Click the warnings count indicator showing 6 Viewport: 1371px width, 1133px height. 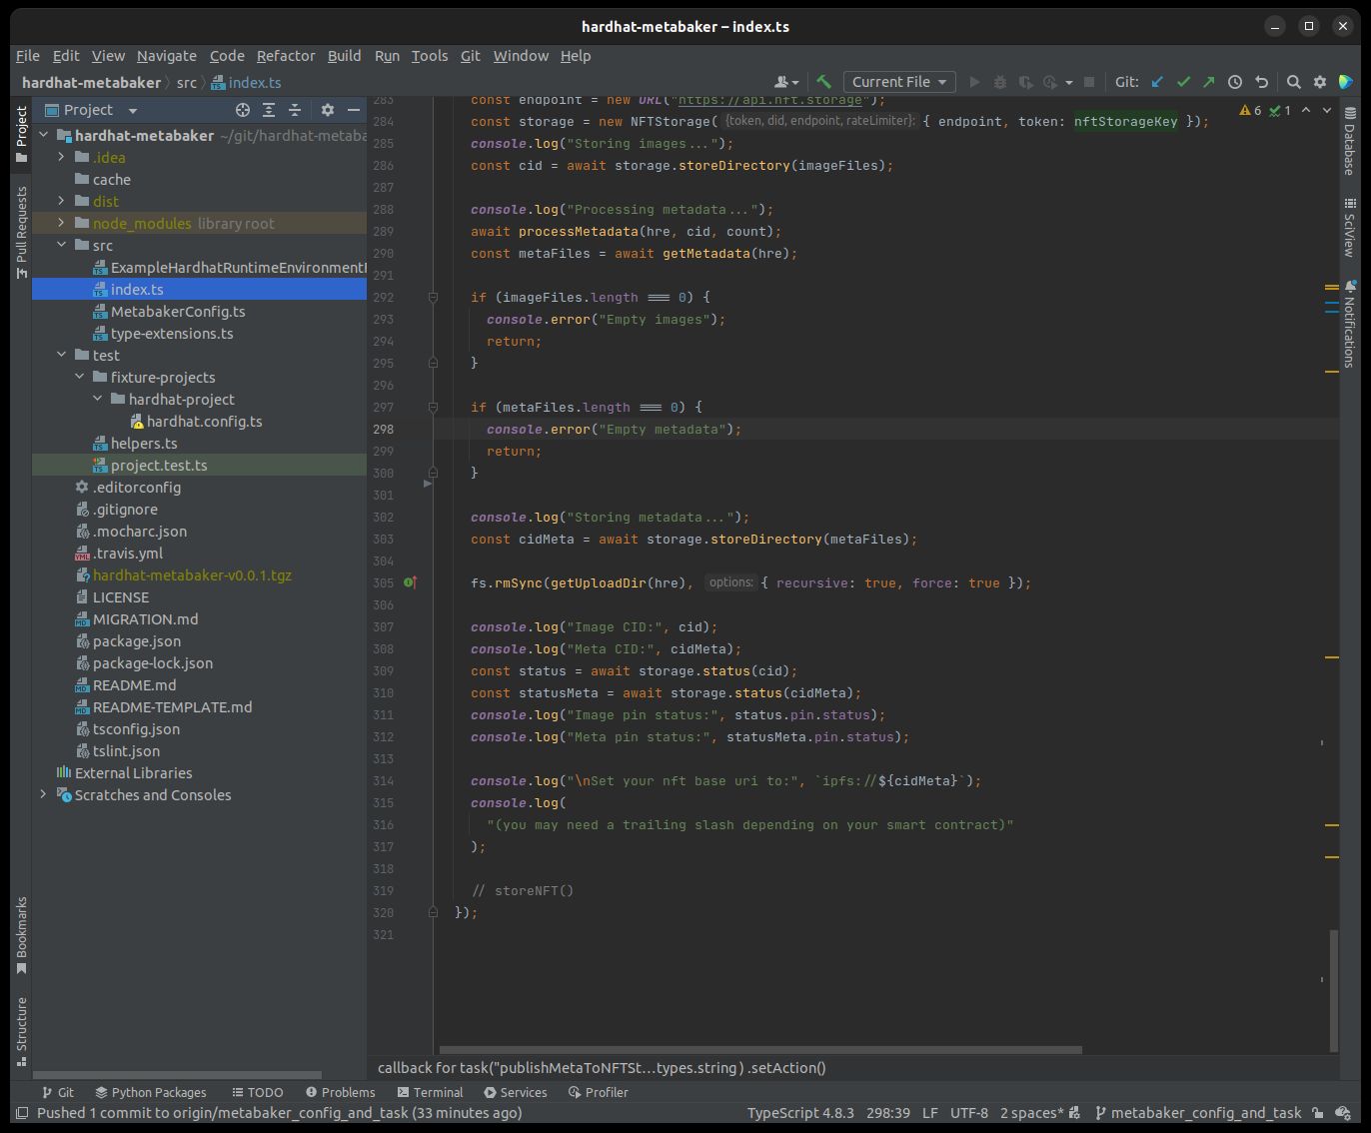tap(1250, 110)
